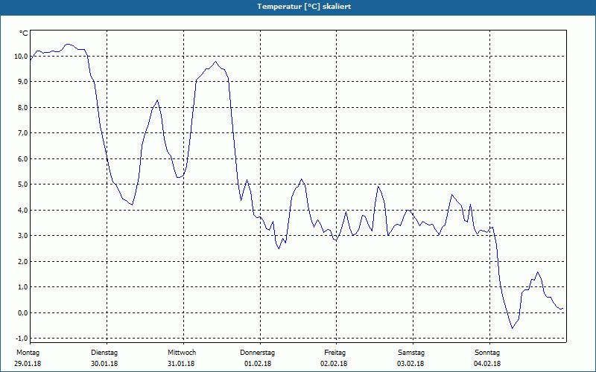Select the '1,0' y-axis label
The width and height of the screenshot is (596, 372).
pos(22,287)
